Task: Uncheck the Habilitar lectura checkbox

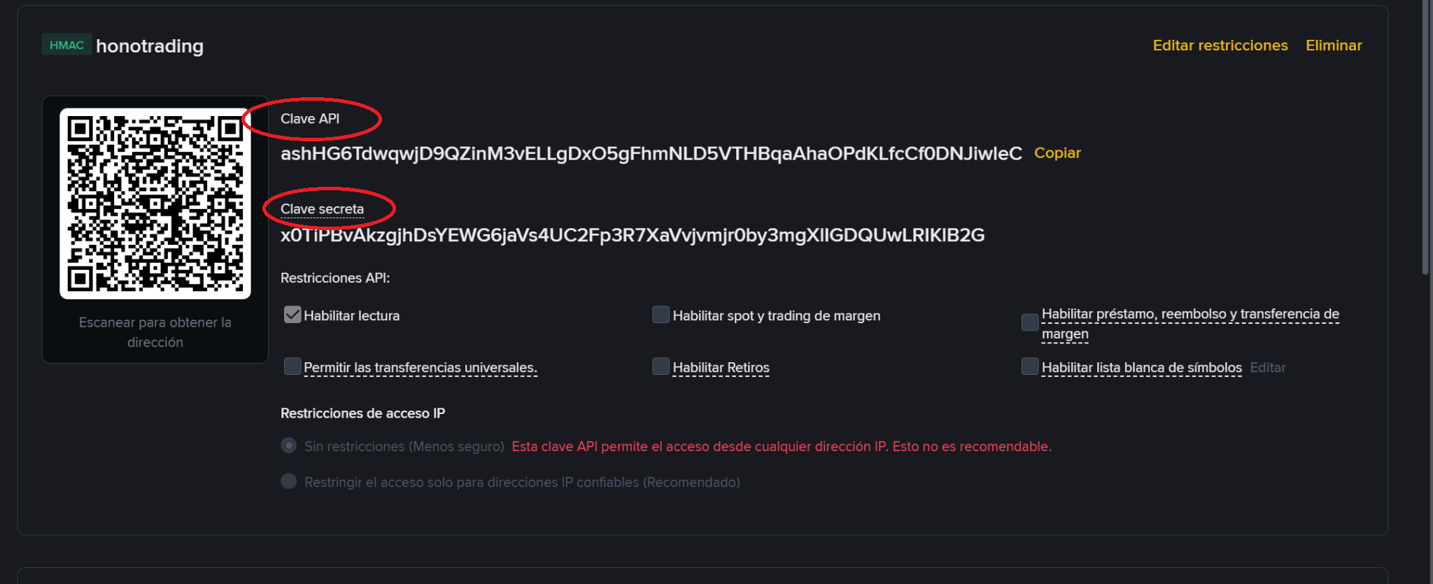Action: click(x=292, y=315)
